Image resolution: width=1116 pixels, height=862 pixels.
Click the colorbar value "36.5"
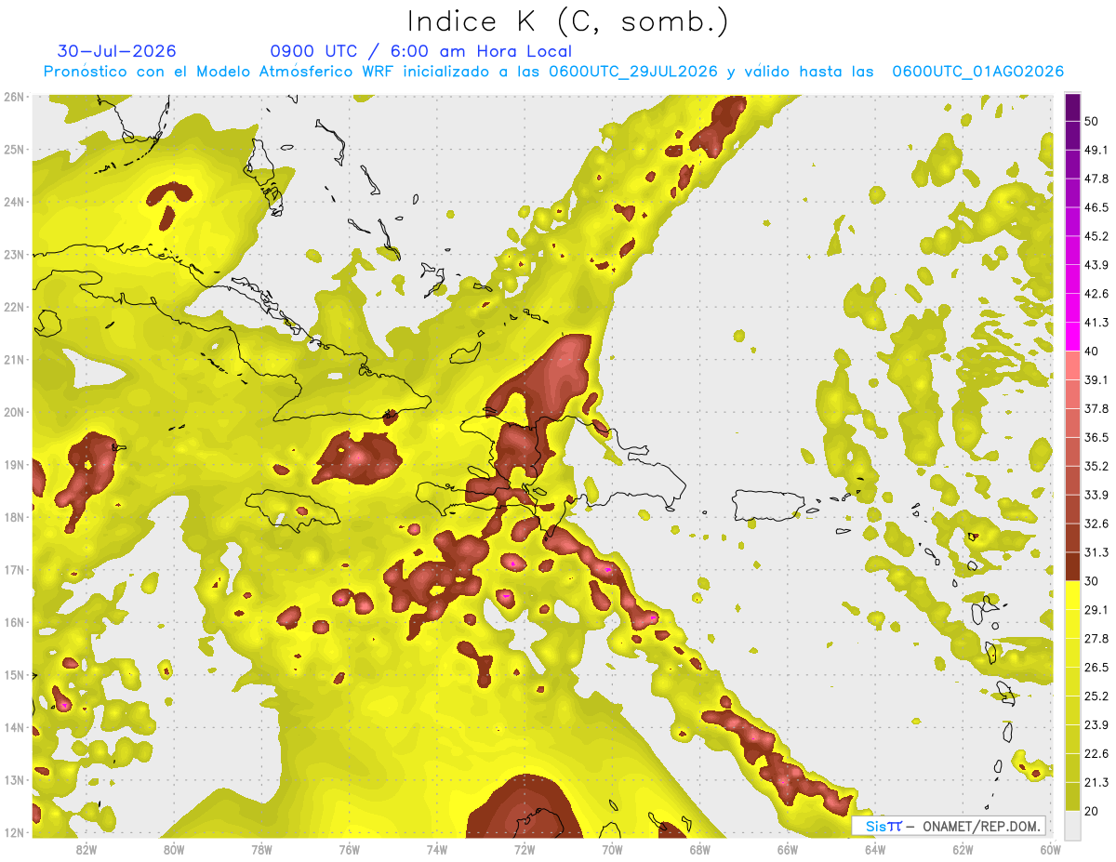(x=1096, y=437)
